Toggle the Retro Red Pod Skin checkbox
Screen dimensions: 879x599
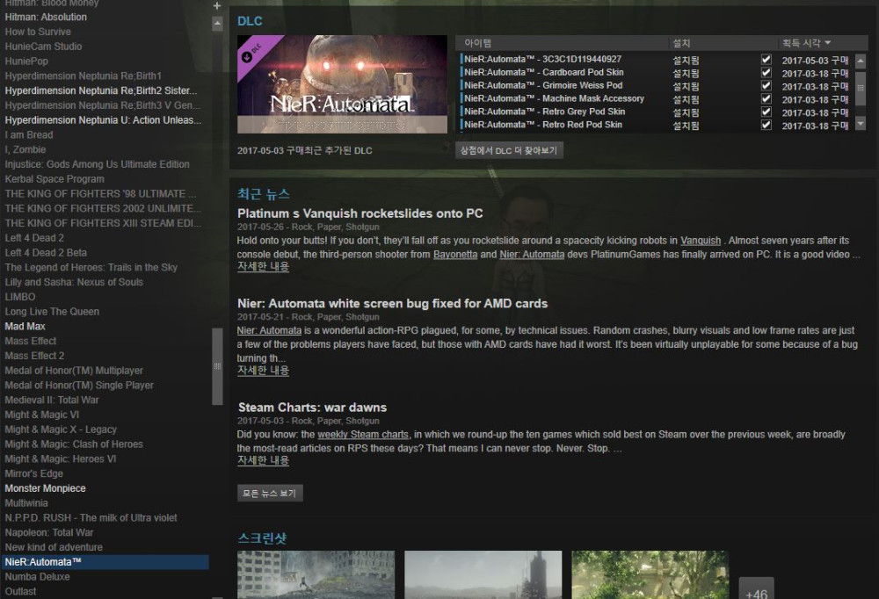[x=766, y=125]
